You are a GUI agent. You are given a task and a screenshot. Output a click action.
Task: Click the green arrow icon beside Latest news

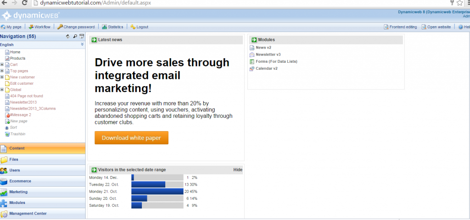click(94, 40)
